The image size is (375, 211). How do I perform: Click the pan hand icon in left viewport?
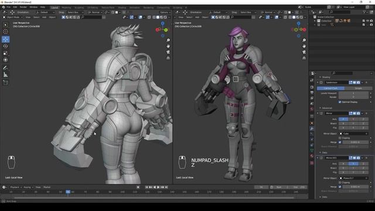(168, 46)
